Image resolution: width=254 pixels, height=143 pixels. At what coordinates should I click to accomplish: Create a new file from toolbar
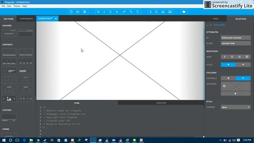71,12
